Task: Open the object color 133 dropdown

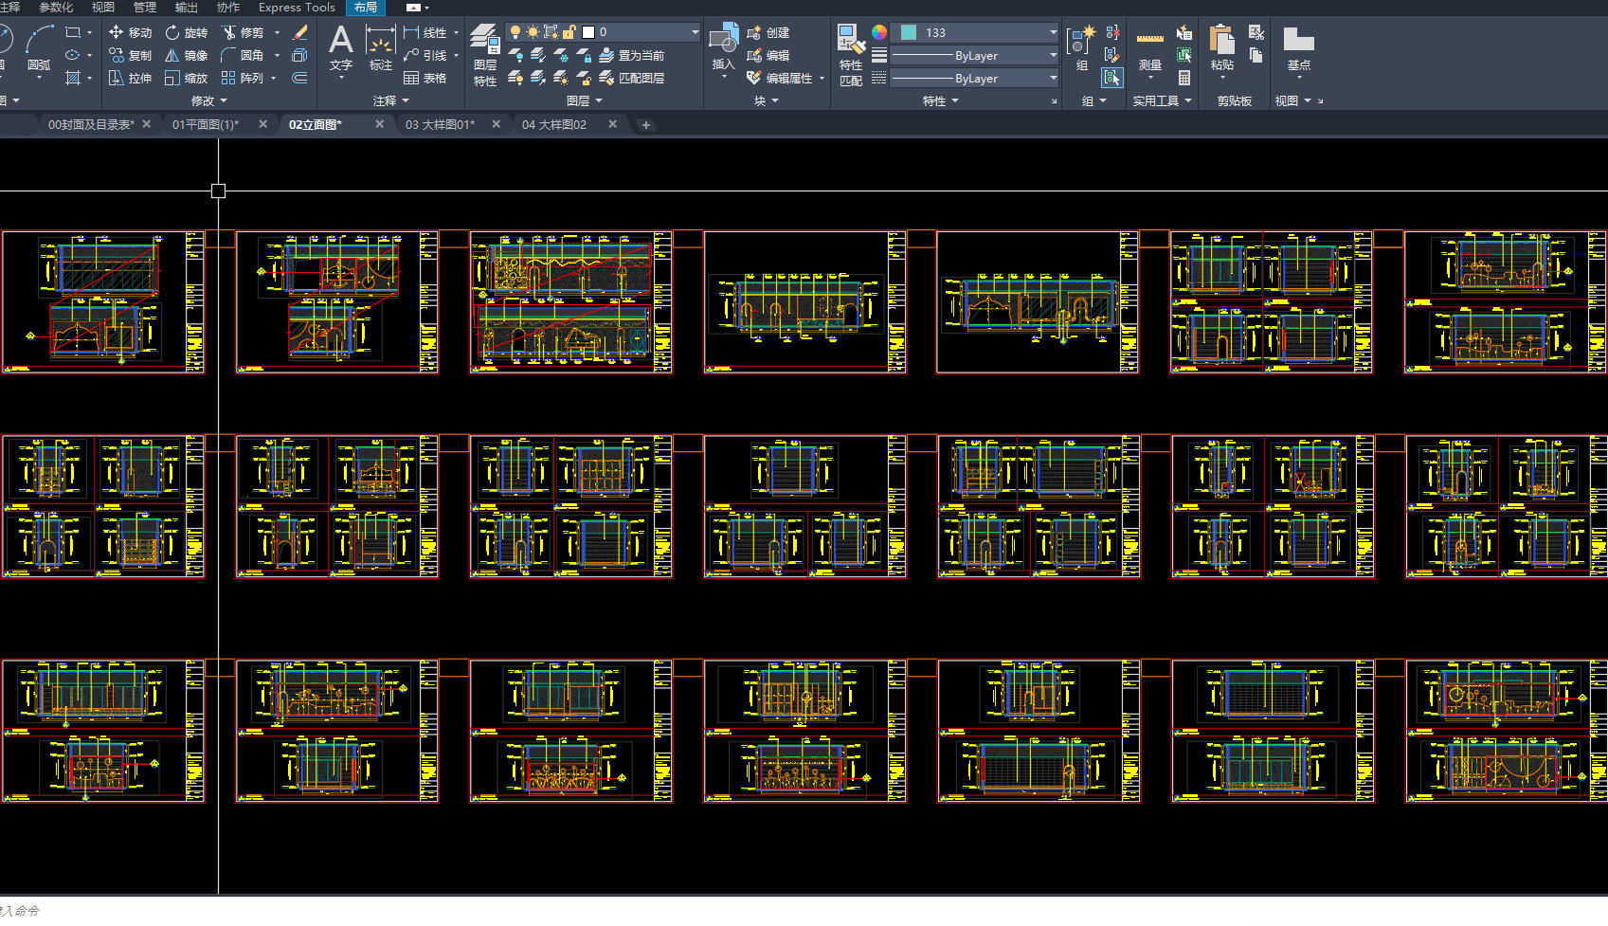Action: coord(1053,32)
